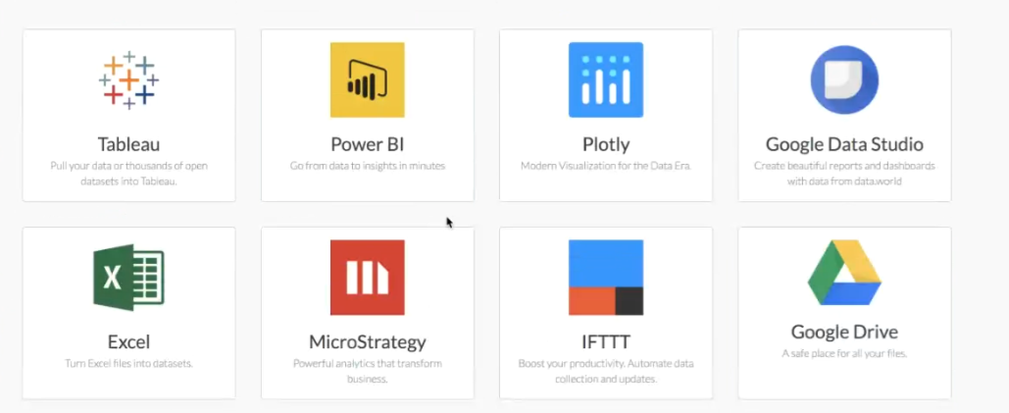Open the Google Data Studio title
This screenshot has height=413, width=1009.
pyautogui.click(x=844, y=144)
